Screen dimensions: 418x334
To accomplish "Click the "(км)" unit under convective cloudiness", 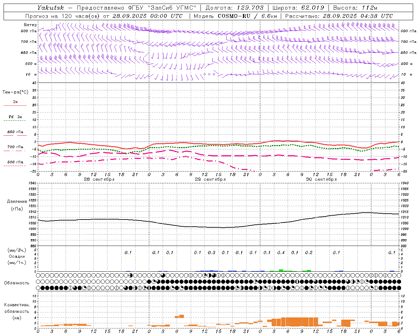I will point(17,318).
